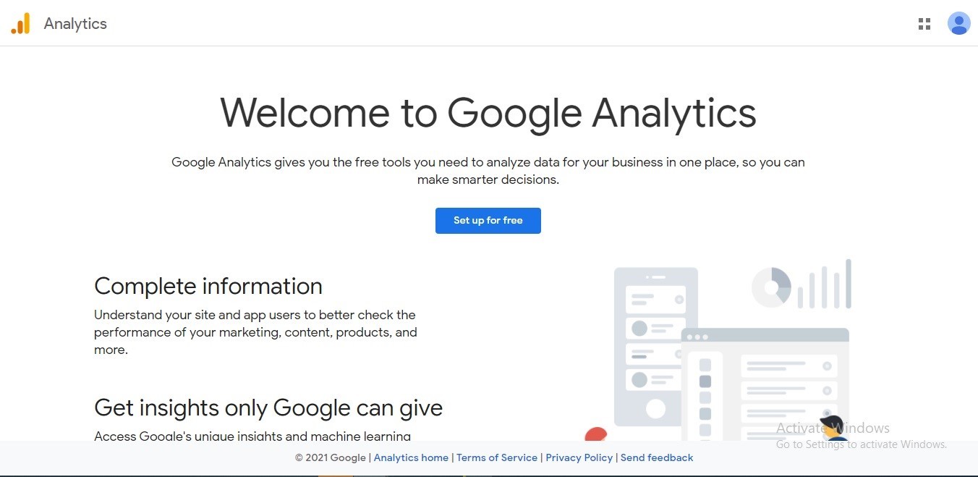Click the orange Analytics logo icon
978x477 pixels.
pos(20,24)
